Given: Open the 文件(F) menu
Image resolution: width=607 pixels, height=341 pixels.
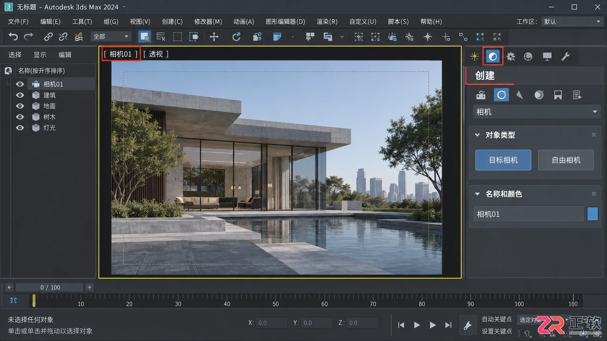Looking at the screenshot, I should 18,21.
